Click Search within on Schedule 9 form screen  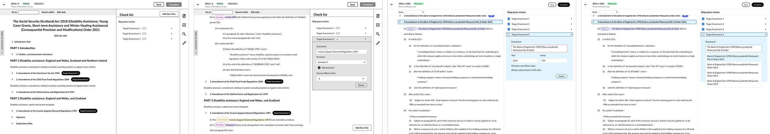pos(241,12)
